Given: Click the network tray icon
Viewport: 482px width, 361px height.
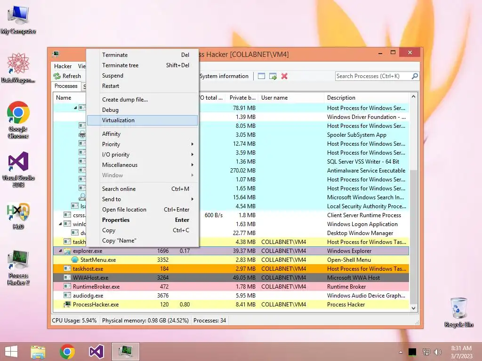Looking at the screenshot, I should (426, 352).
